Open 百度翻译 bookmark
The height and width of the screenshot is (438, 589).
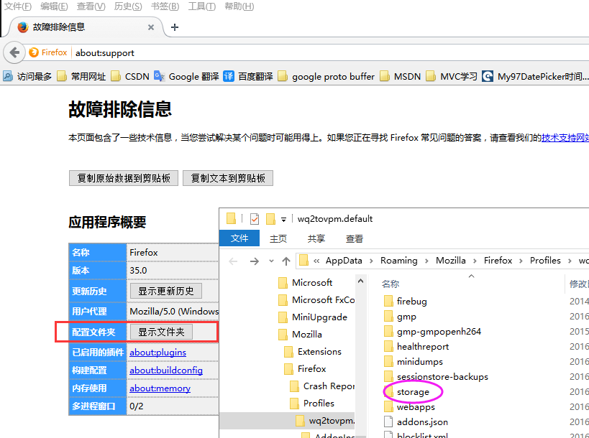click(248, 77)
